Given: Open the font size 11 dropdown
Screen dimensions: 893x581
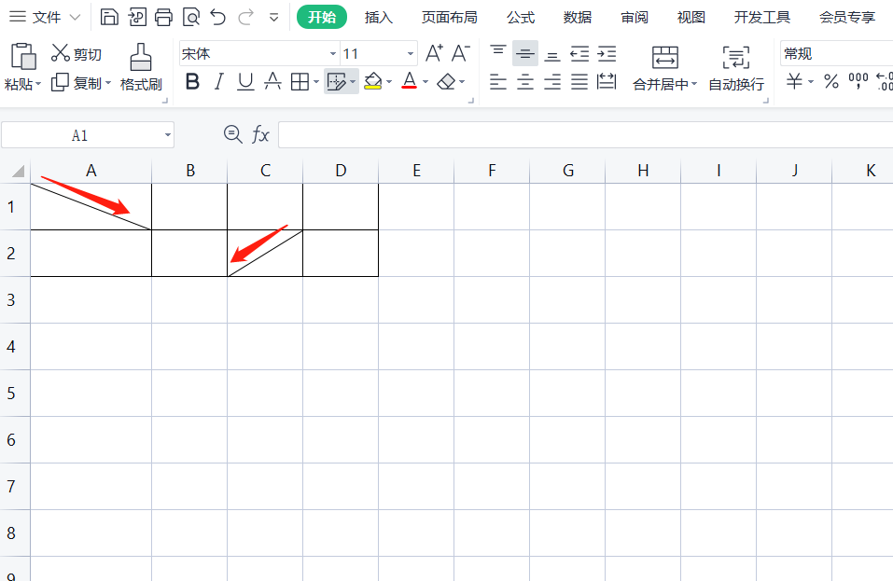Looking at the screenshot, I should [410, 54].
